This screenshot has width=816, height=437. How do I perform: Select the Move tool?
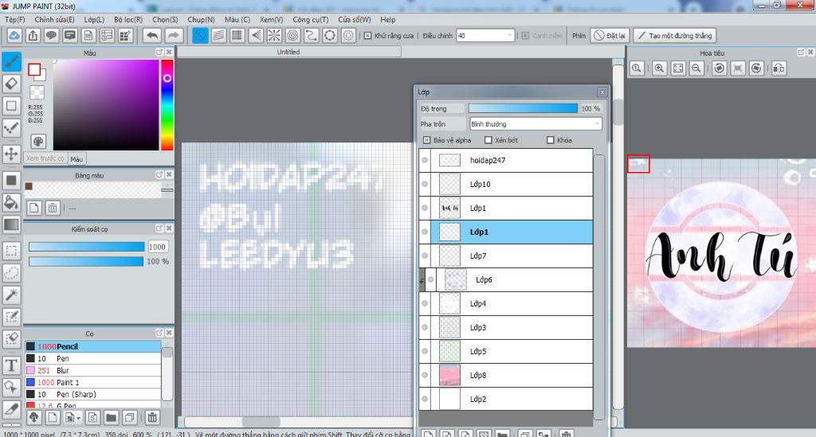coord(11,154)
